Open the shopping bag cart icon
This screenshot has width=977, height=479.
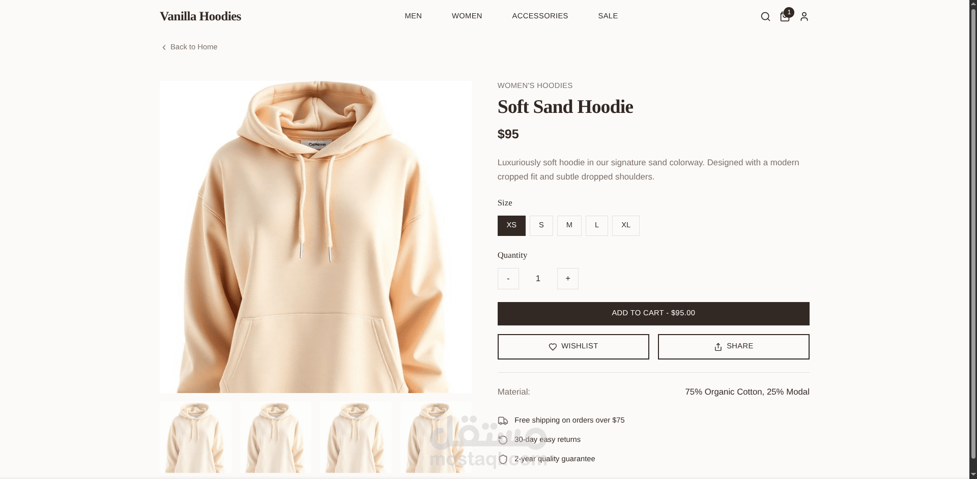(785, 17)
